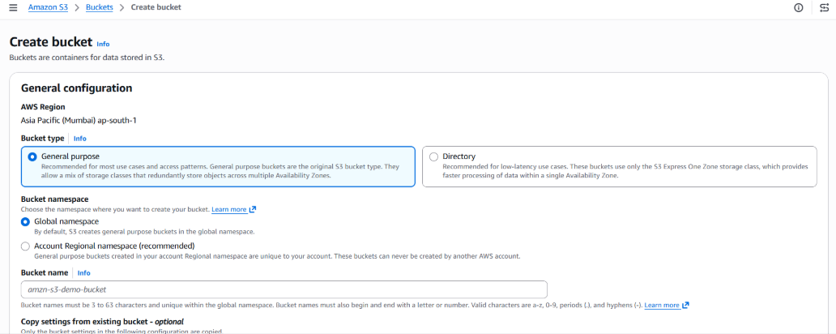The width and height of the screenshot is (836, 334).
Task: Click Info link beside Bucket name
Action: (x=83, y=272)
